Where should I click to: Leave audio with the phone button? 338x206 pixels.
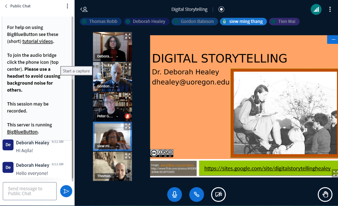coord(197,195)
